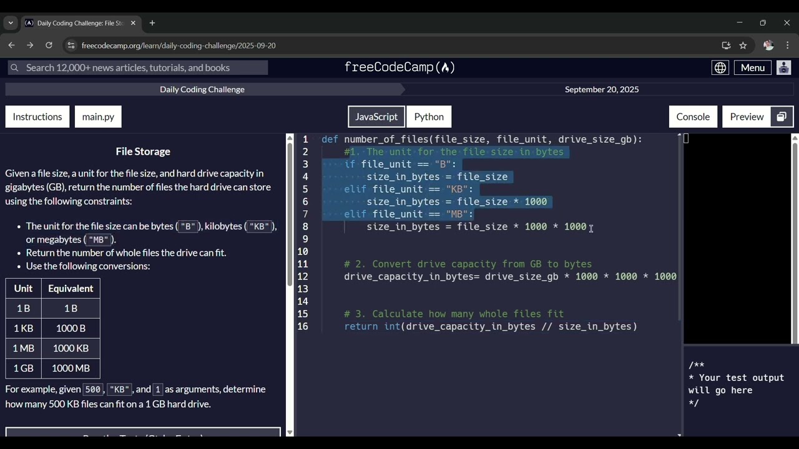Click the search magnifier icon

14,67
